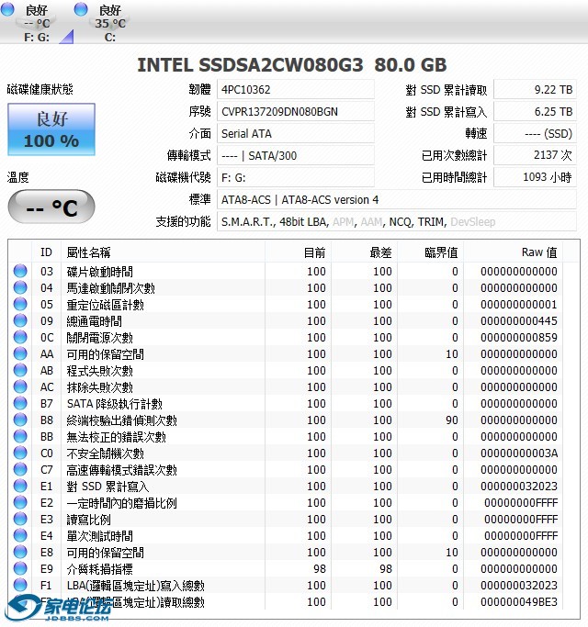588x627 pixels.
Task: Select the F: G: disk tab
Action: (x=37, y=23)
